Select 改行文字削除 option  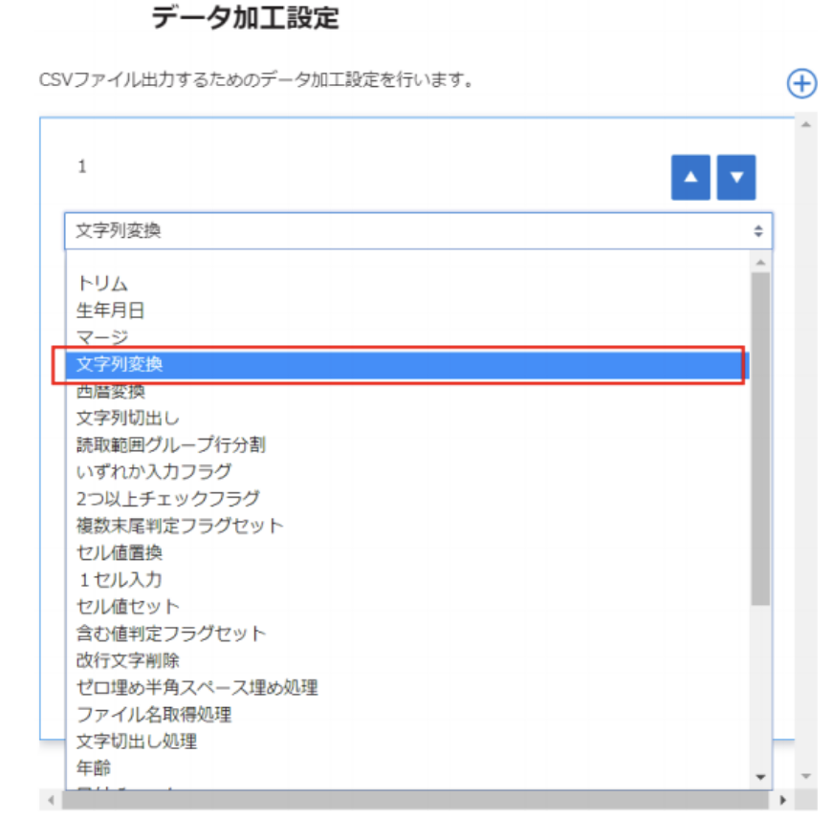click(128, 660)
